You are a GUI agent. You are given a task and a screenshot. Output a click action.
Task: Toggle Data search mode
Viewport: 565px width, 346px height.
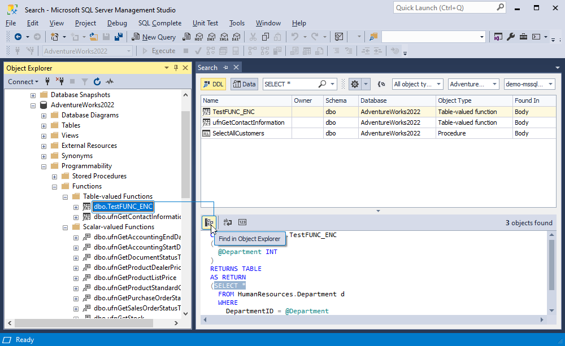244,84
